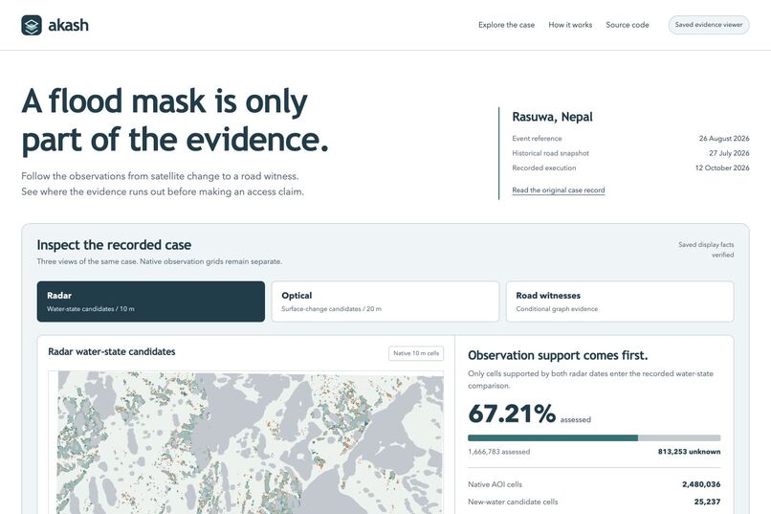Click the Radar water-state candidates map title
This screenshot has width=771, height=514.
[112, 351]
